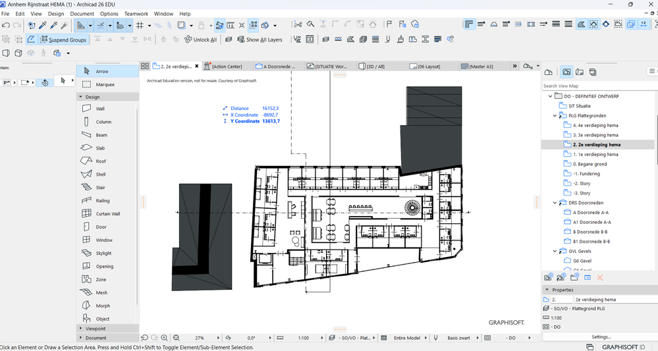658x351 pixels.
Task: Choose the Curtain Wall tool
Action: [109, 214]
